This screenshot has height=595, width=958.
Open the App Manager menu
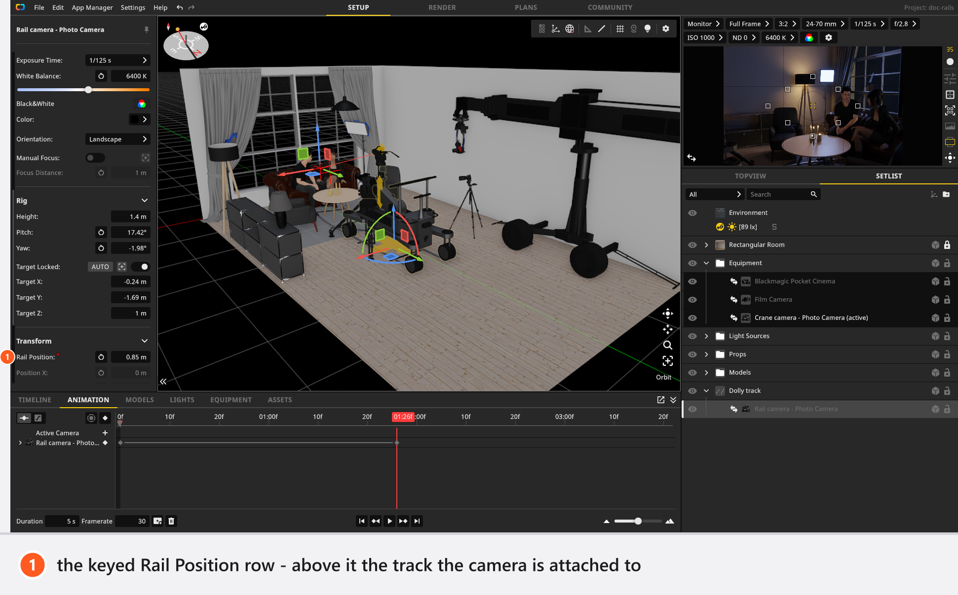[x=92, y=7]
